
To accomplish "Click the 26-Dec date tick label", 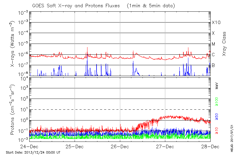I will click(x=120, y=146).
